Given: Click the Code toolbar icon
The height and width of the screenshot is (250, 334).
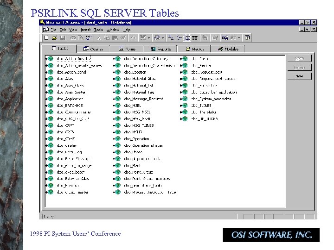Looking at the screenshot, I should coord(205,38).
